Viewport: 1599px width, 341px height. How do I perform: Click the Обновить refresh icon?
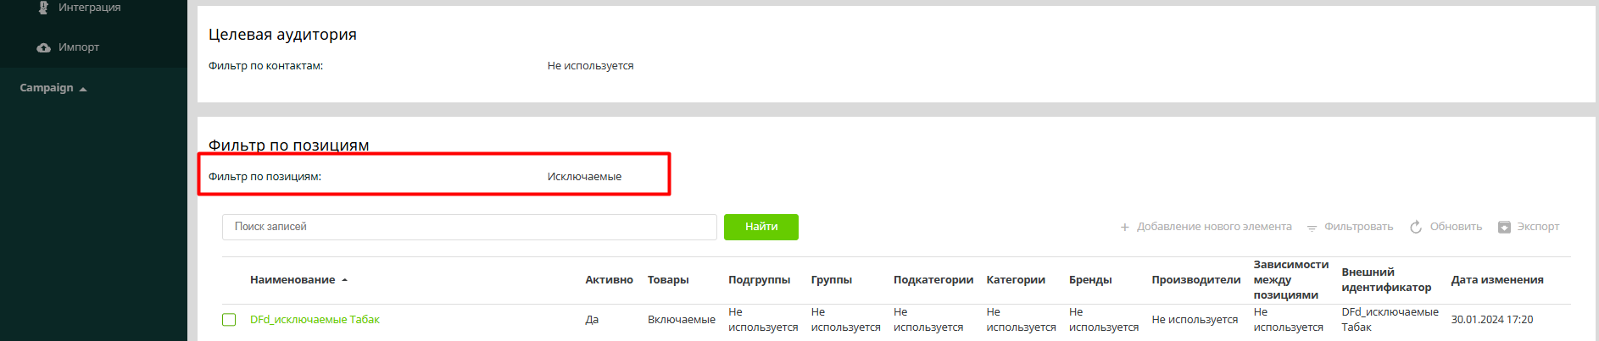[1415, 227]
